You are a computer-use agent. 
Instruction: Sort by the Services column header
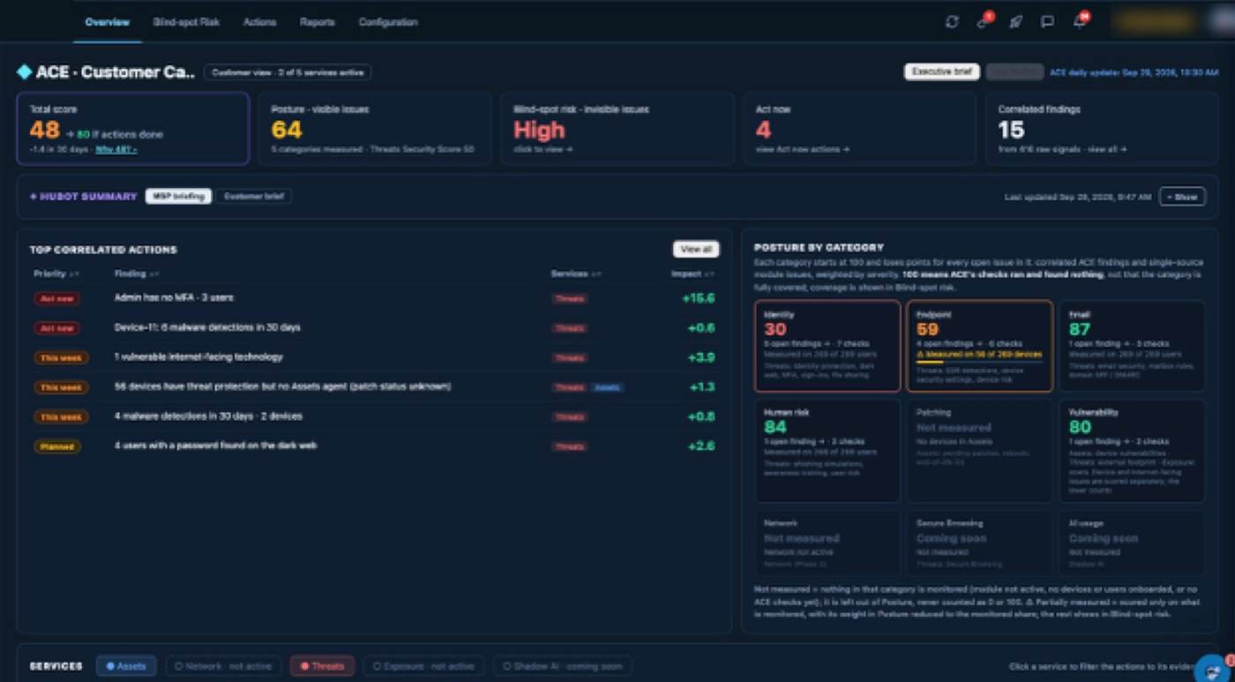576,274
